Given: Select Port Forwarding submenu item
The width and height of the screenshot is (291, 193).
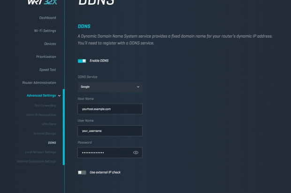Looking at the screenshot, I should point(45,105).
